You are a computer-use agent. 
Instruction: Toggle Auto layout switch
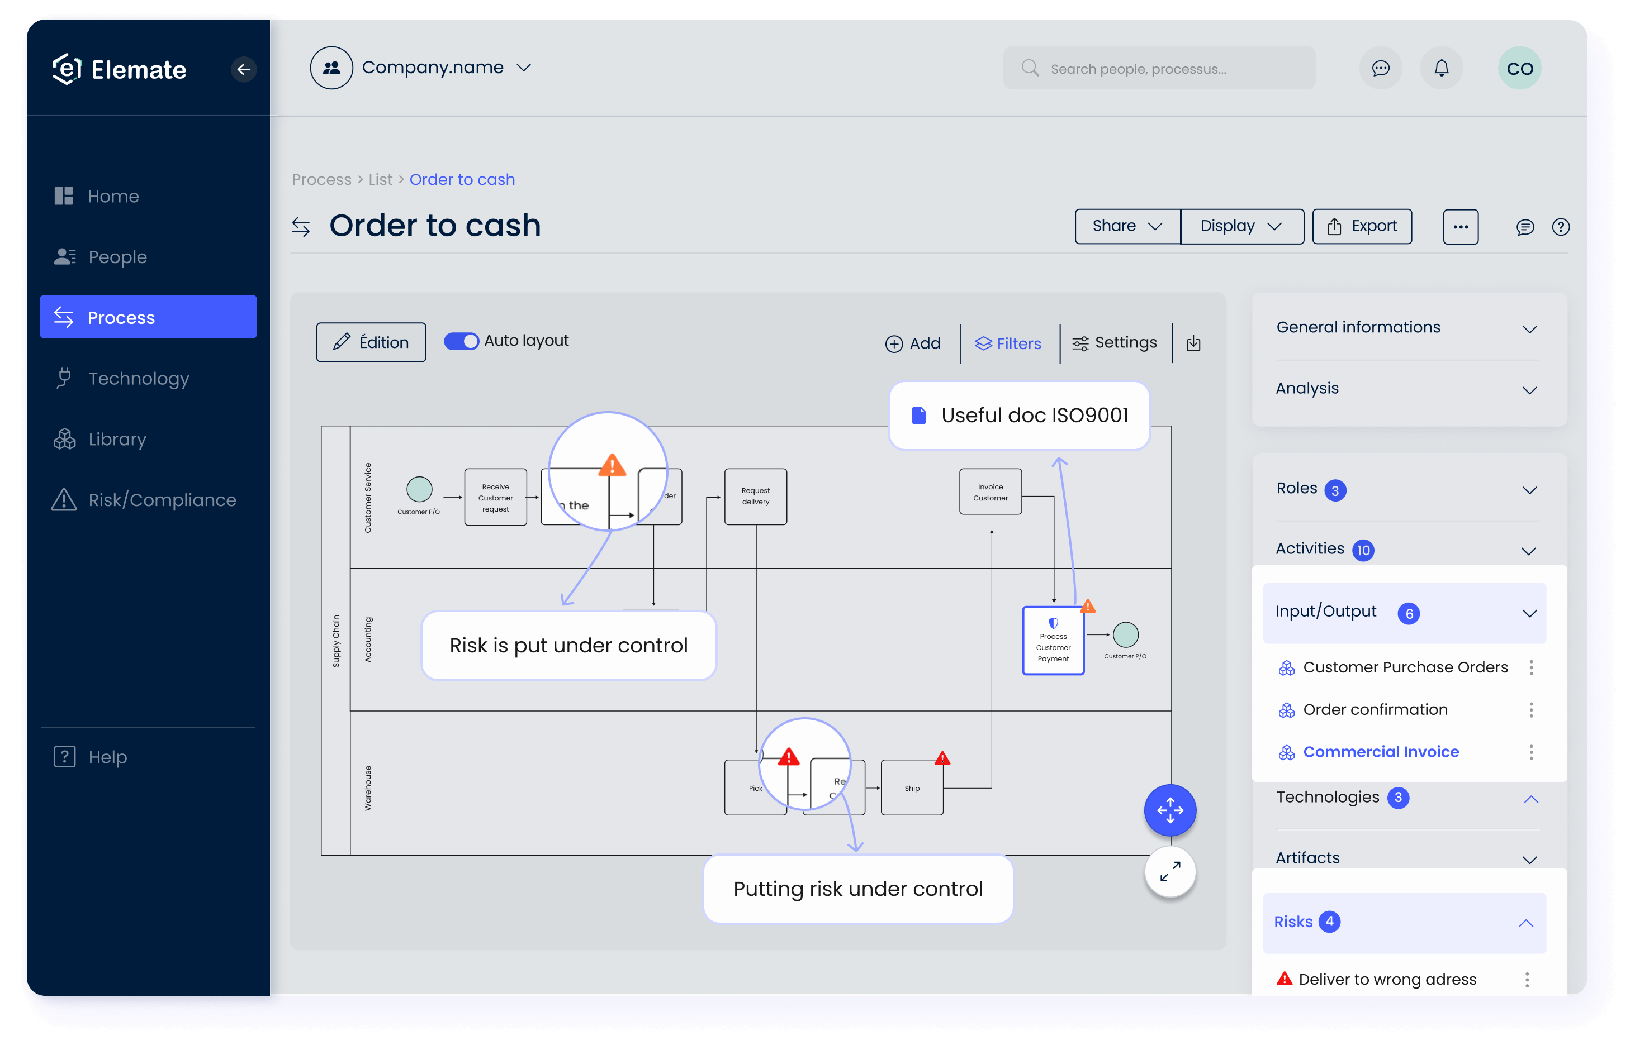461,341
